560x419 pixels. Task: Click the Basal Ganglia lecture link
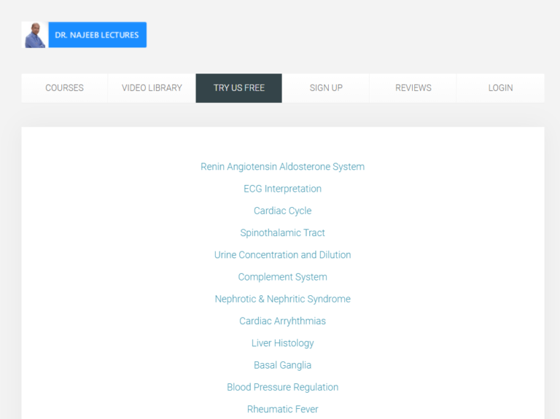point(282,365)
